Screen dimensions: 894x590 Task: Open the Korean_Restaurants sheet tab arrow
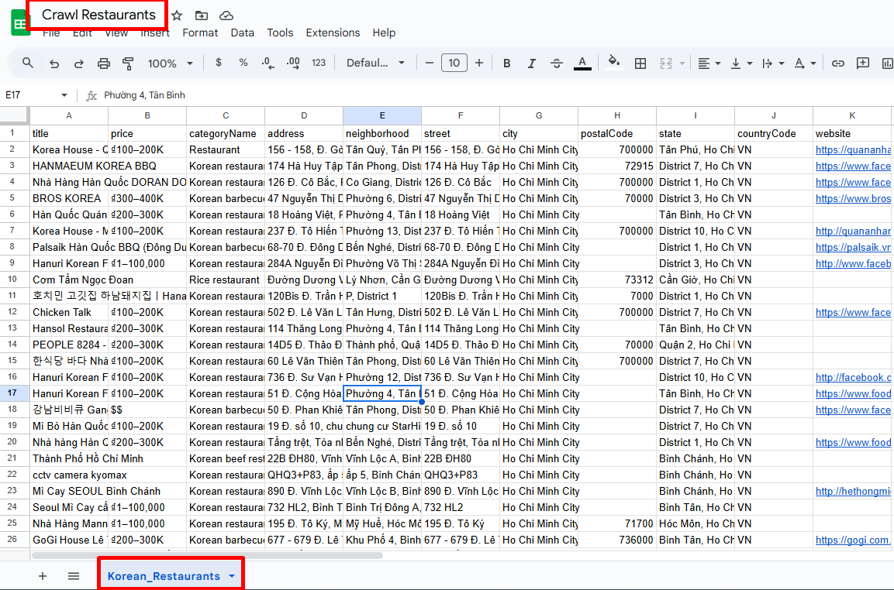232,577
